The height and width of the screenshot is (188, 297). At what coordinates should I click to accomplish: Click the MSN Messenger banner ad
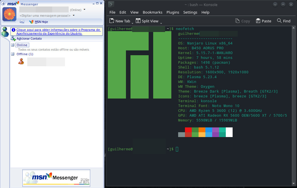pos(56,178)
